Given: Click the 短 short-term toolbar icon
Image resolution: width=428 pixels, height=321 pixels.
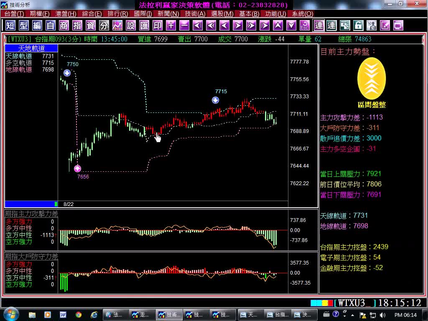Looking at the screenshot, I should [x=10, y=25].
